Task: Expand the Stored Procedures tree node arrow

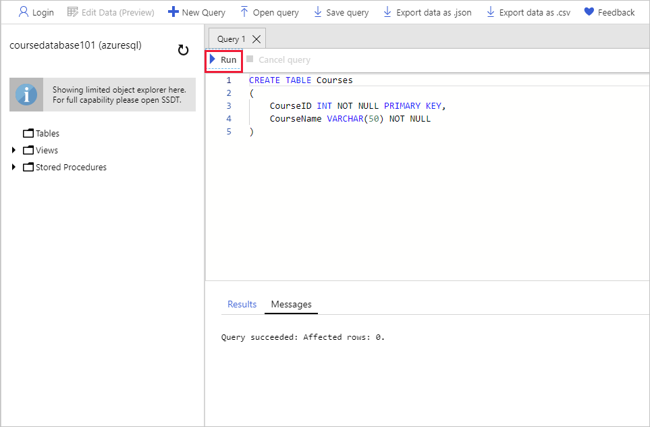Action: coord(13,168)
